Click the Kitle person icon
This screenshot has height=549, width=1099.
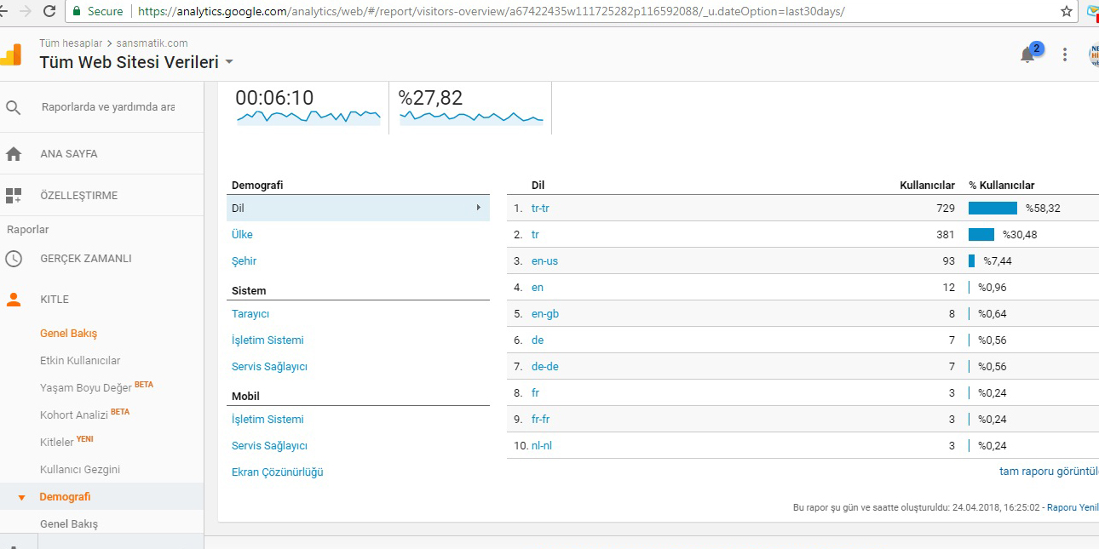[14, 300]
